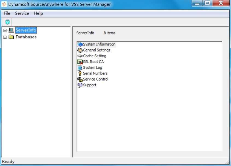This screenshot has width=231, height=166.
Task: Click the Service Control gears icon
Action: [x=80, y=79]
